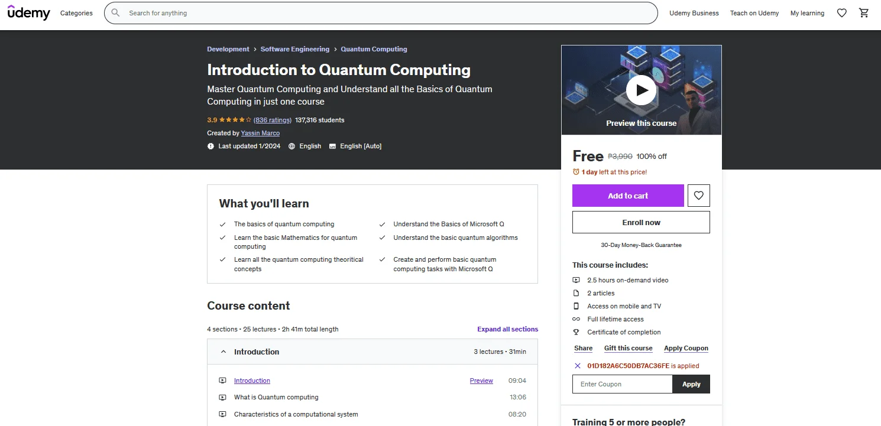Focus the Enter Coupon field
This screenshot has width=881, height=426.
pyautogui.click(x=623, y=384)
